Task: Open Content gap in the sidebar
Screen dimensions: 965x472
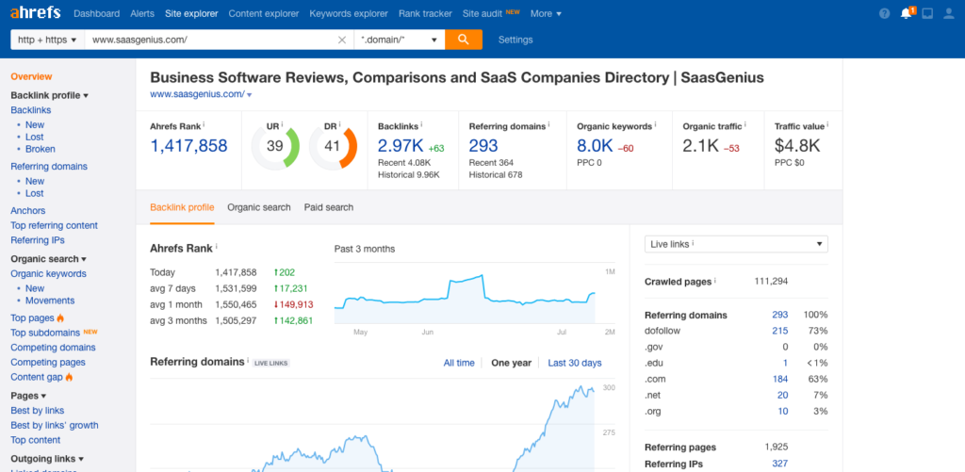Action: (x=37, y=377)
